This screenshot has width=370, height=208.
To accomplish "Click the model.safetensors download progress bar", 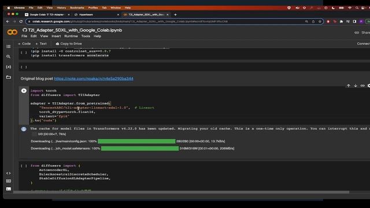I will click(x=140, y=148).
